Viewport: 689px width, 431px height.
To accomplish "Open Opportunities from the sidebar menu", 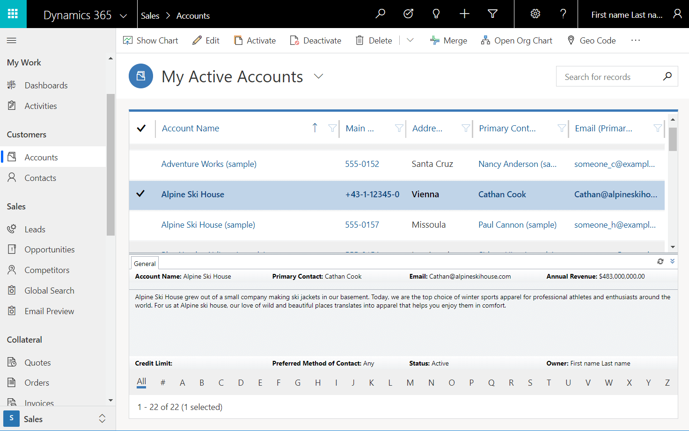I will coord(50,249).
